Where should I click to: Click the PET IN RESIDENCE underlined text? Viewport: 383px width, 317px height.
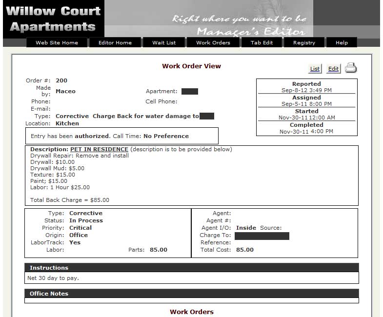pos(99,149)
